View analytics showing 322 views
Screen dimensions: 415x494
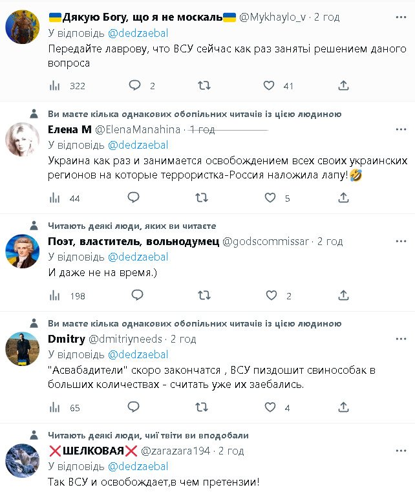56,85
